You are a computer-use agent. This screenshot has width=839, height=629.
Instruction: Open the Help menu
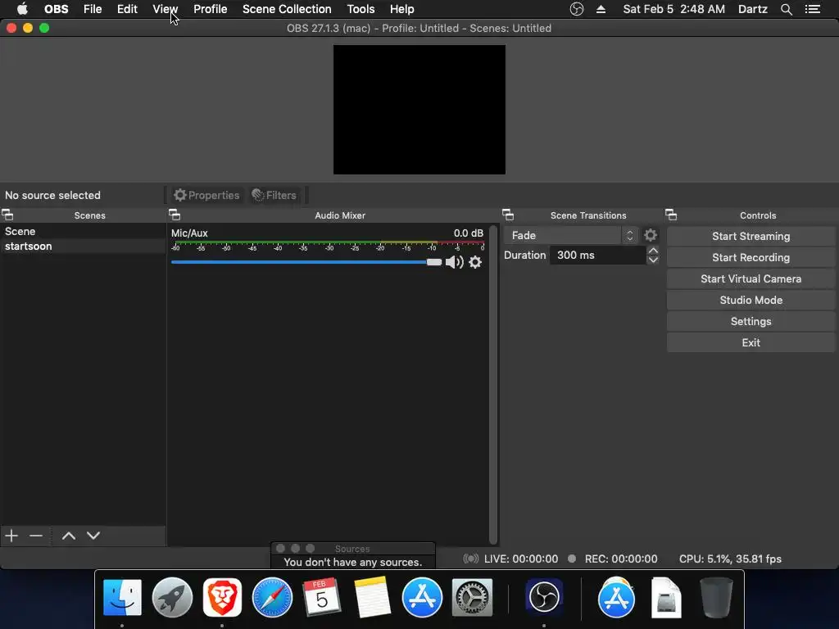tap(401, 9)
